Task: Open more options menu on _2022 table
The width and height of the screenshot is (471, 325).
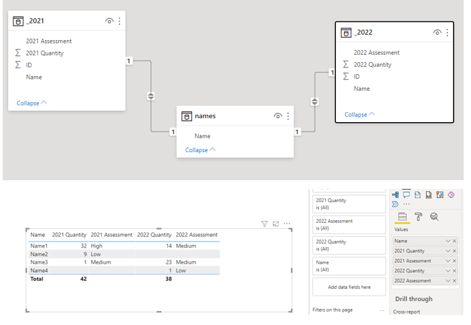Action: pos(448,32)
